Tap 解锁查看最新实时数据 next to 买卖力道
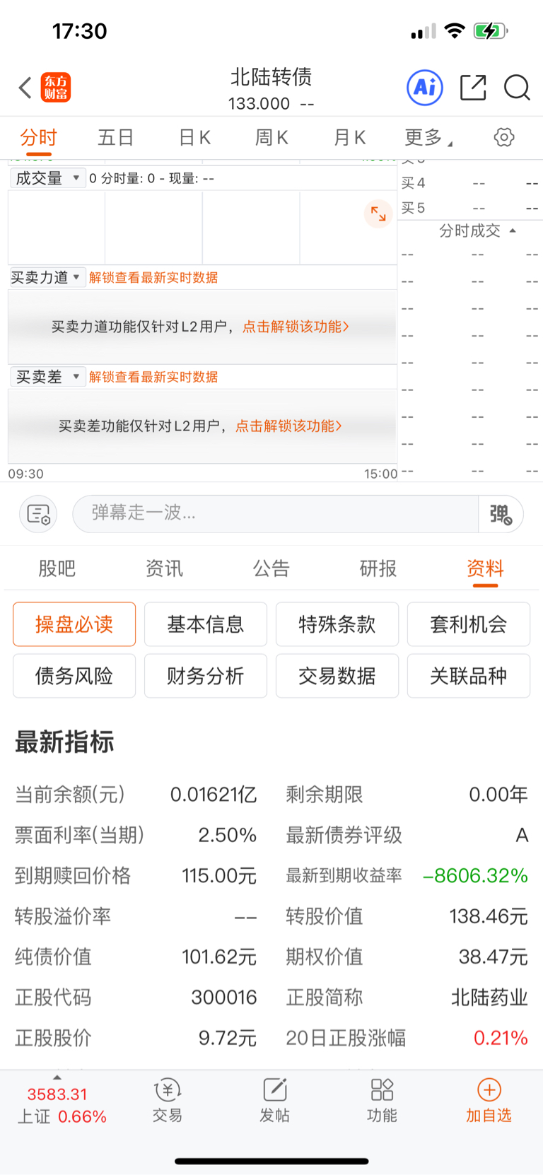Screen dimensions: 543x1175 click(x=153, y=277)
